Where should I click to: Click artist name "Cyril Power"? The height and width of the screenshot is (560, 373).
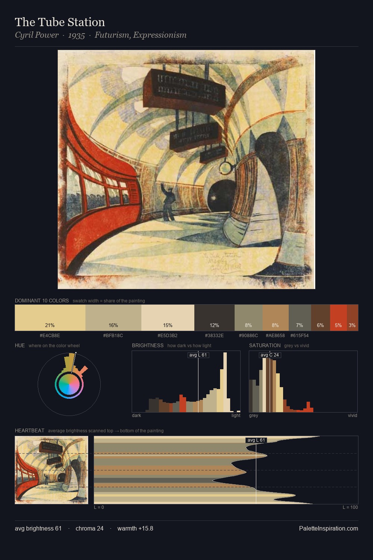(37, 35)
